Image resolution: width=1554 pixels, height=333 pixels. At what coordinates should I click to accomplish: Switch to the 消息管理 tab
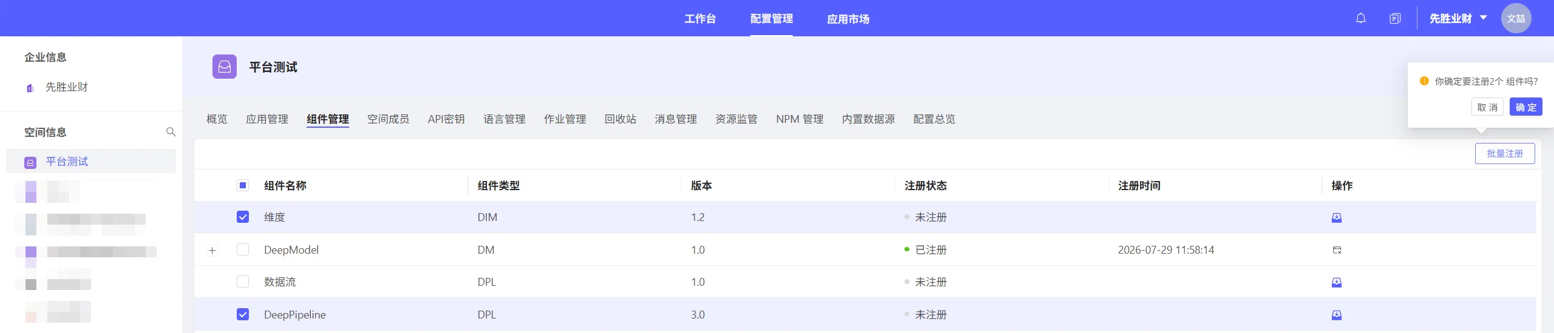(x=676, y=119)
